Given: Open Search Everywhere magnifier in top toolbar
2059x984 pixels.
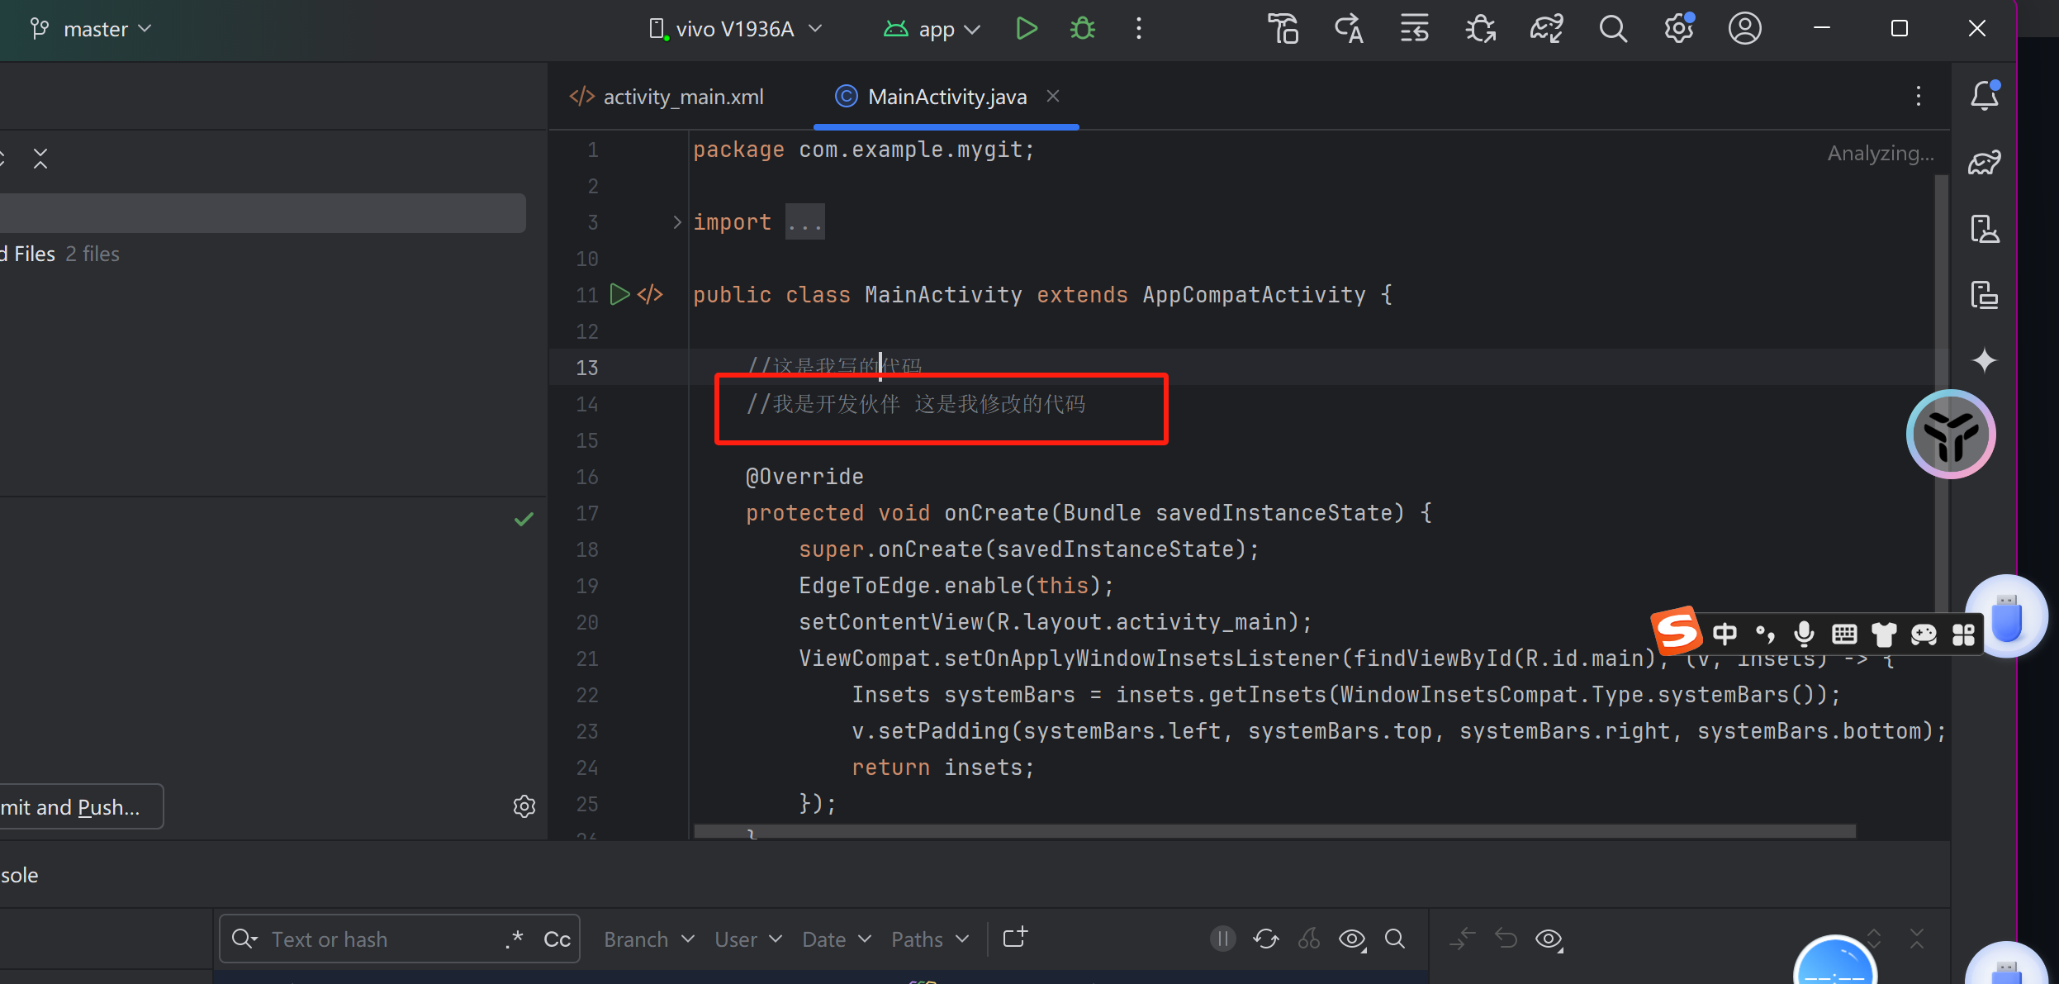Looking at the screenshot, I should tap(1612, 29).
